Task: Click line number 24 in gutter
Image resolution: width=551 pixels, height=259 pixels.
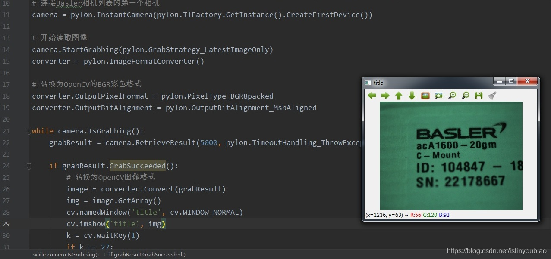Action: pos(6,166)
